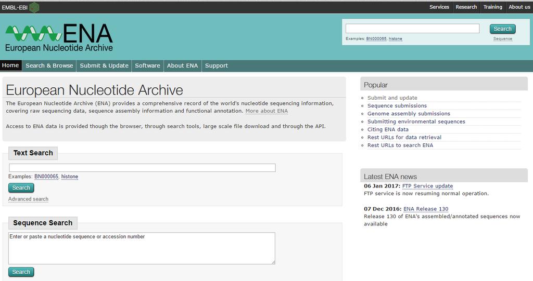Focus the nucleotide sequence textarea
This screenshot has width=533, height=281.
click(142, 248)
